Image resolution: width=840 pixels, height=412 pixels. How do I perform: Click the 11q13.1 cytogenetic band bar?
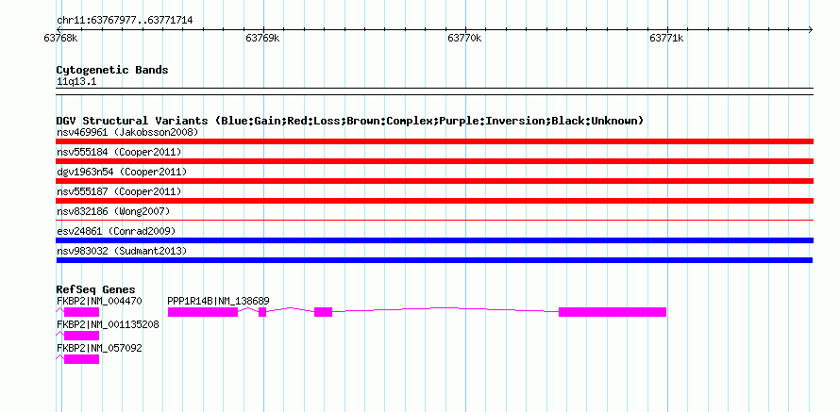coord(434,91)
